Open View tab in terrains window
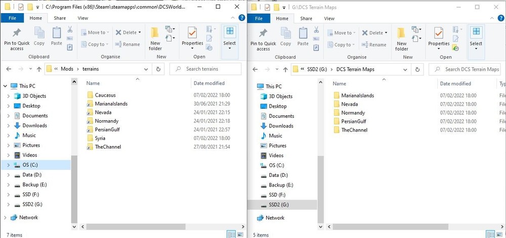Image resolution: width=506 pixels, height=238 pixels. [82, 18]
